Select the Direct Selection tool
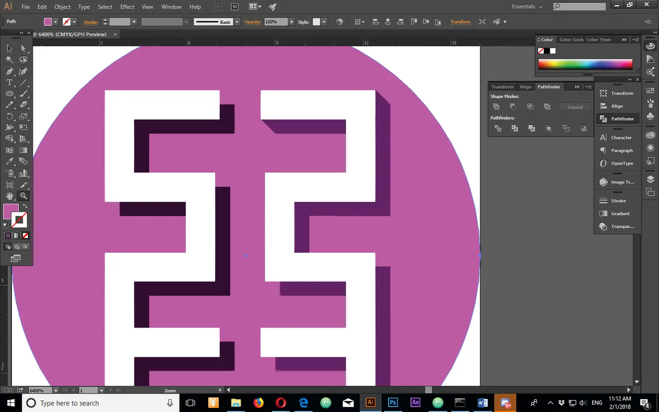Screen dimensions: 659x412 click(23, 48)
